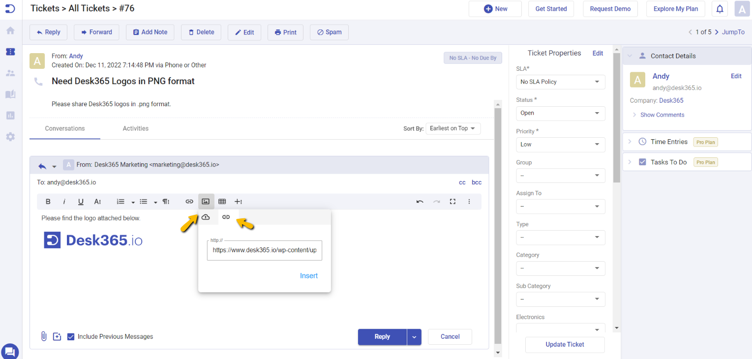Cancel the reply draft
This screenshot has height=359, width=752.
pyautogui.click(x=450, y=337)
